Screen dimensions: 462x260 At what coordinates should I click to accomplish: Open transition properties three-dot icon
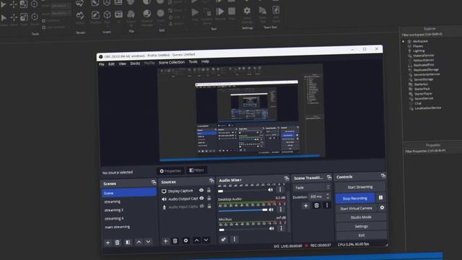(x=327, y=205)
